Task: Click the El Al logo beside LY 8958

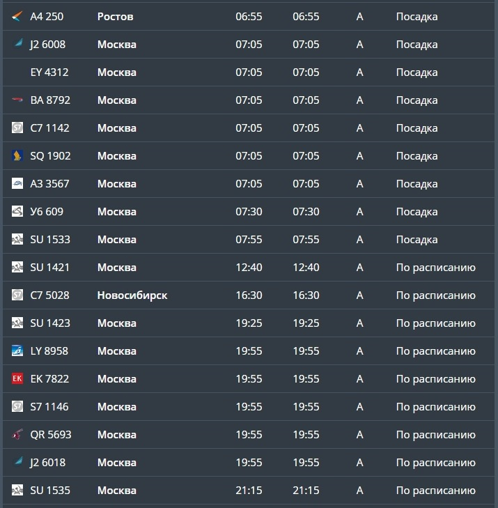Action: coord(17,351)
